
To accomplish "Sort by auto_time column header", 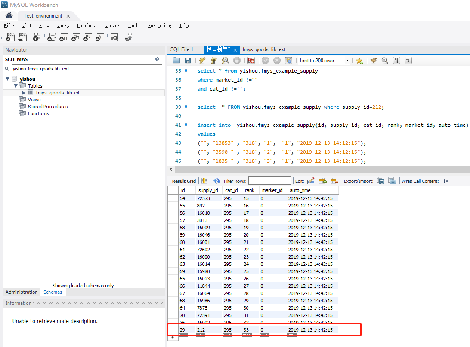I will (312, 190).
